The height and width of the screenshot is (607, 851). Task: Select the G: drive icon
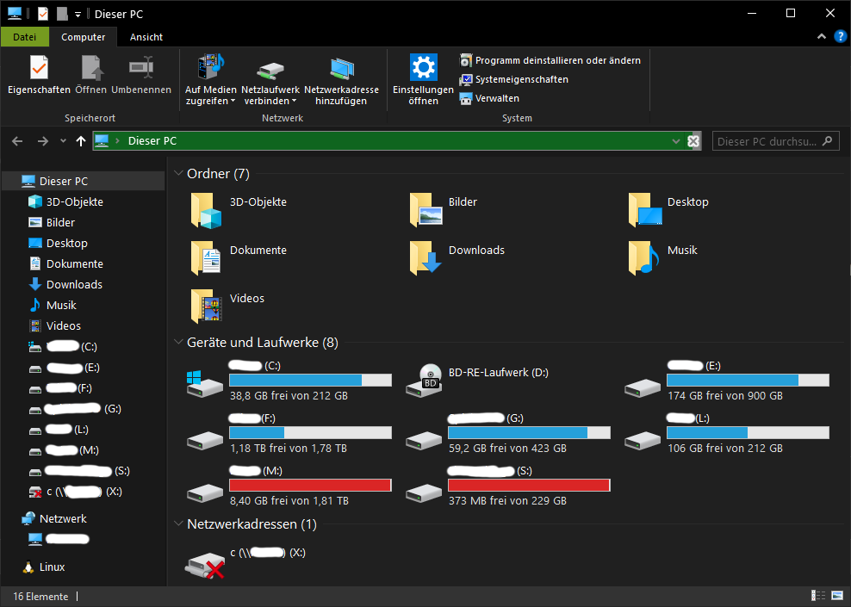coord(424,441)
